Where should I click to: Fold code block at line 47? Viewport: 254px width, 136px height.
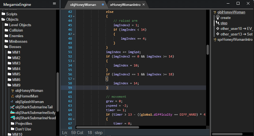pos(74,34)
